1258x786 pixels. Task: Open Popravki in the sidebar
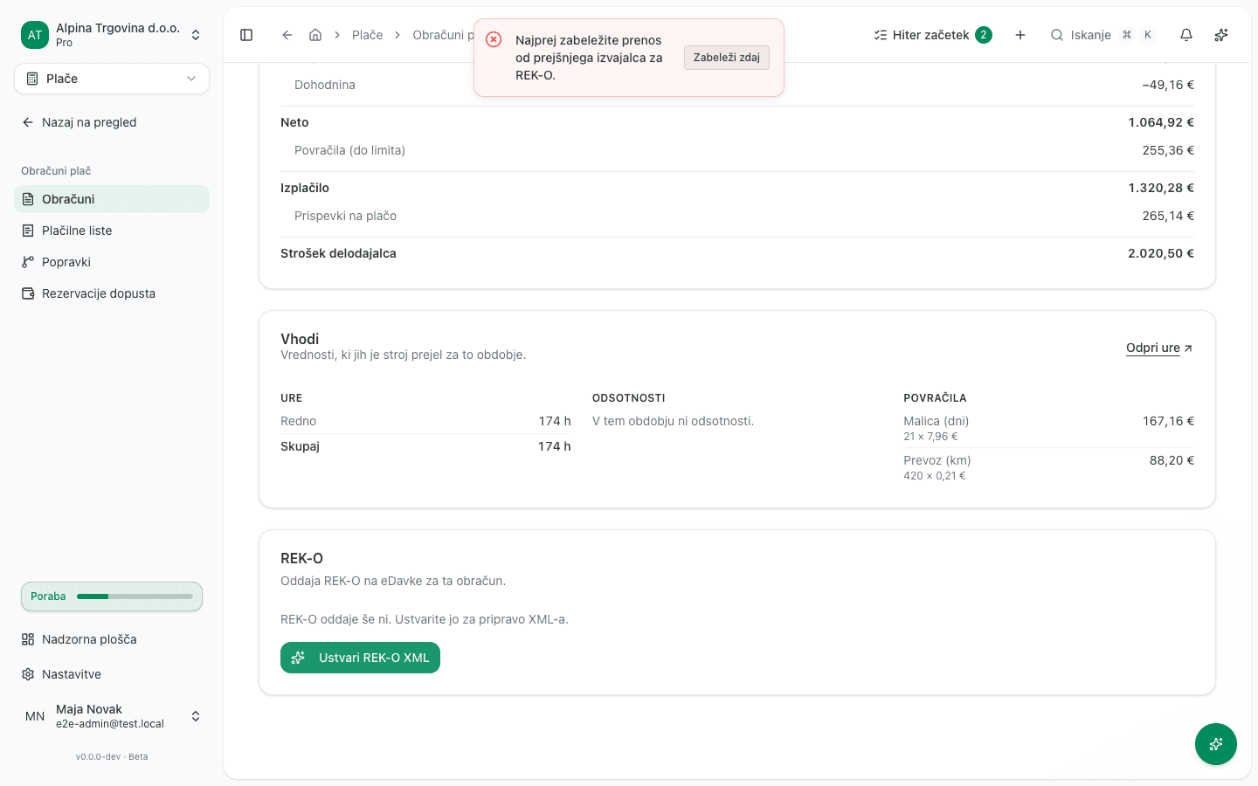[x=112, y=262]
